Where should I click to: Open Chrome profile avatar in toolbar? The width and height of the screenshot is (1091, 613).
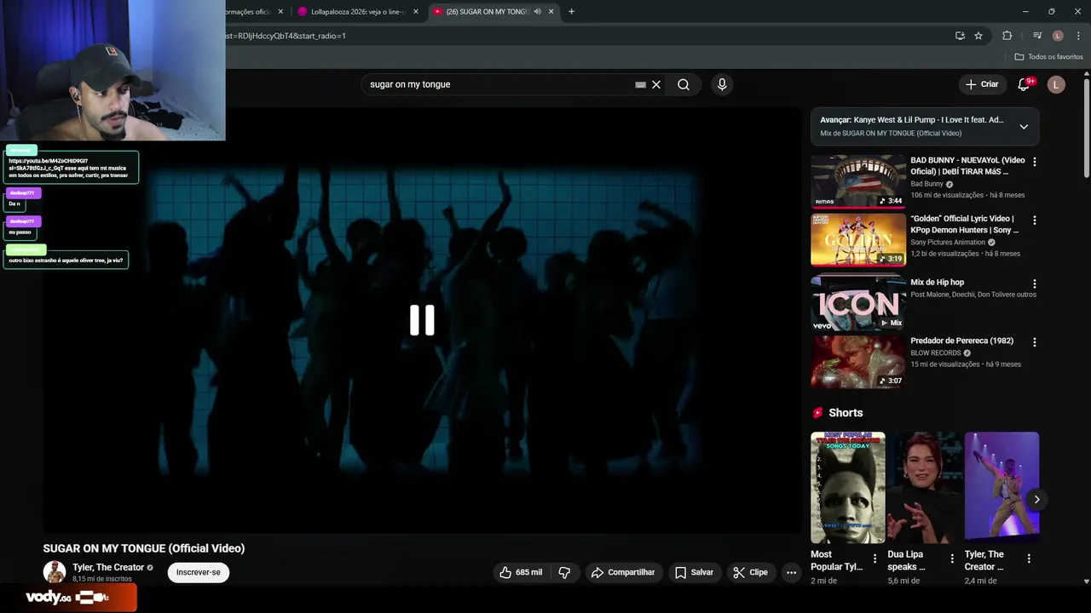(1058, 36)
